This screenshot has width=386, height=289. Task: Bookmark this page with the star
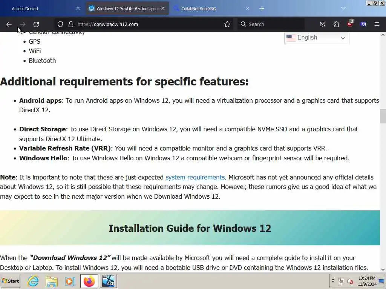coord(227,24)
